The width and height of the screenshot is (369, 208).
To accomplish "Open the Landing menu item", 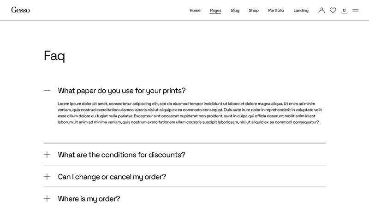I will [x=301, y=11].
